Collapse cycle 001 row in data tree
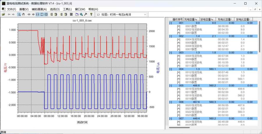262x134 pixels. (171, 23)
